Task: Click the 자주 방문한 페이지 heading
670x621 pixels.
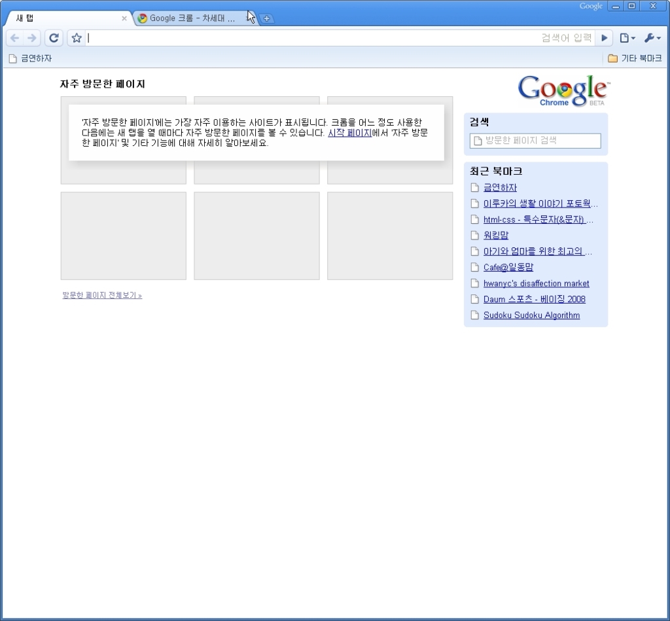Action: pyautogui.click(x=103, y=84)
